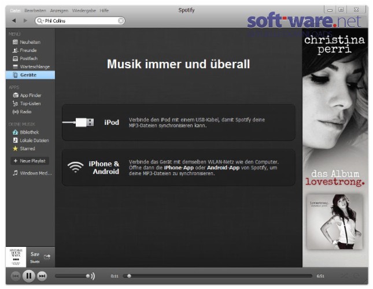The image size is (373, 289).
Task: Open the Datei menu
Action: pos(15,10)
